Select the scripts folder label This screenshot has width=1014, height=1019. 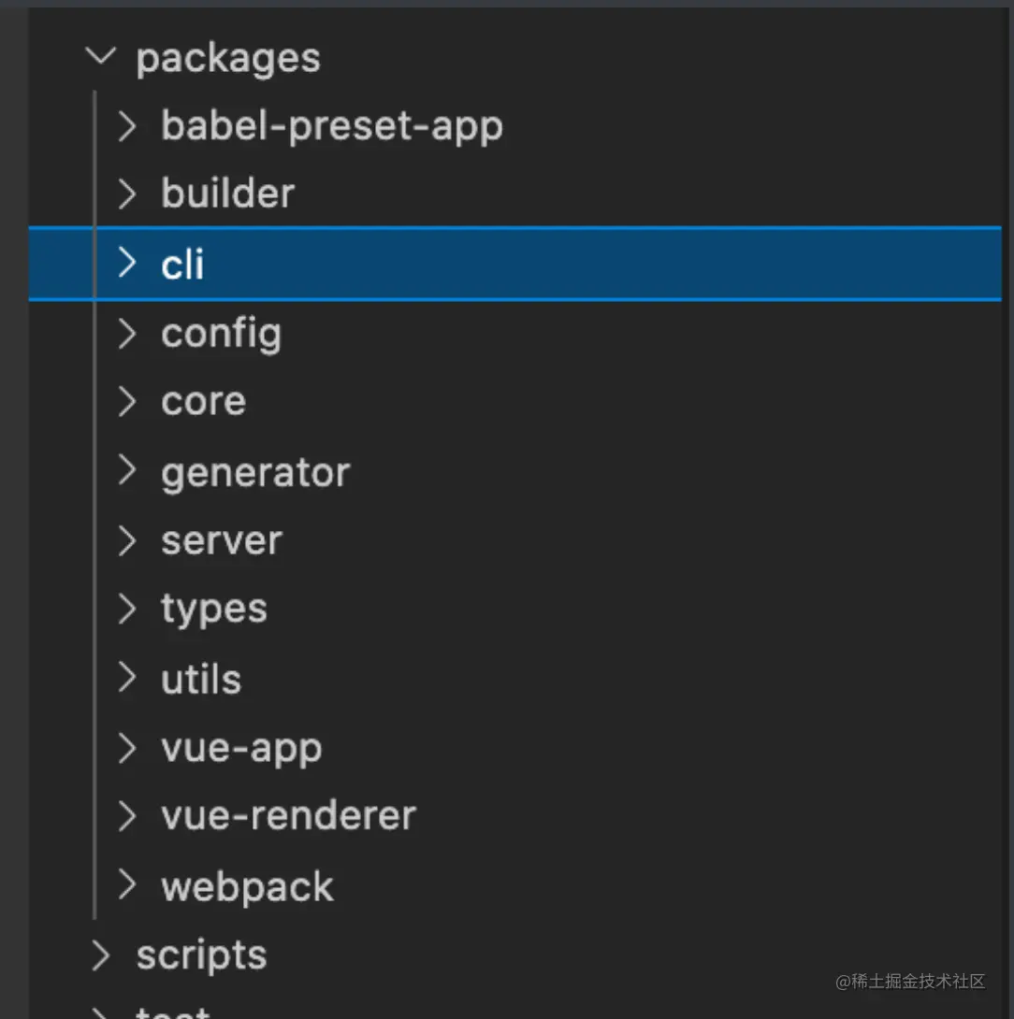point(202,955)
